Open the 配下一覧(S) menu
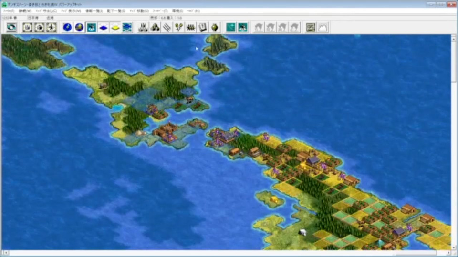This screenshot has height=257, width=458. [x=116, y=11]
